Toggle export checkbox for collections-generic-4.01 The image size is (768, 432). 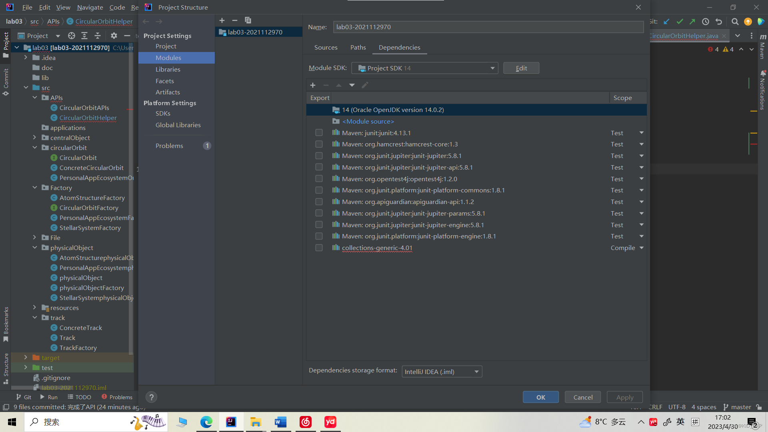[319, 248]
